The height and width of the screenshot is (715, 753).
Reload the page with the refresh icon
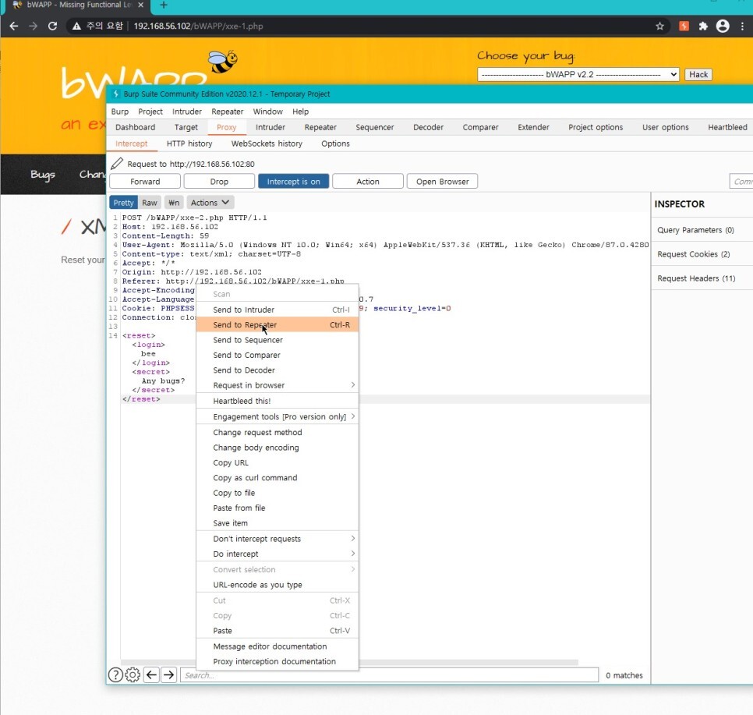52,26
